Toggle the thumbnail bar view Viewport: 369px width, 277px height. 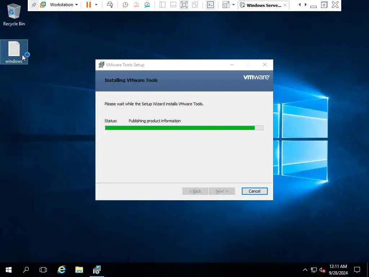click(x=173, y=5)
